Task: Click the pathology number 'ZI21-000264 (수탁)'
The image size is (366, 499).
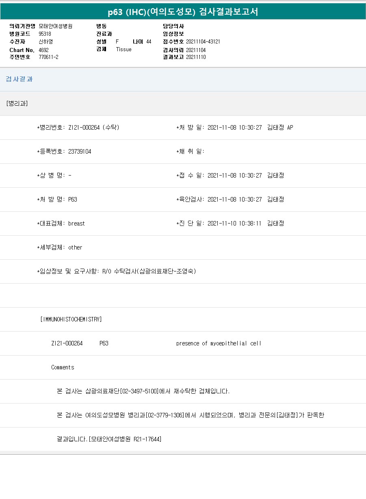Action: pos(94,128)
